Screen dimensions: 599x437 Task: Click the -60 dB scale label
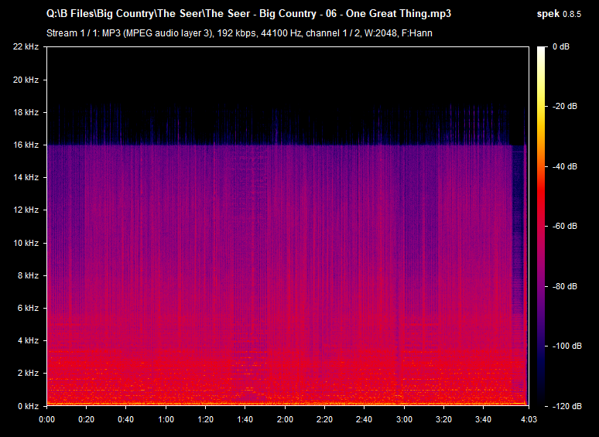coord(566,227)
